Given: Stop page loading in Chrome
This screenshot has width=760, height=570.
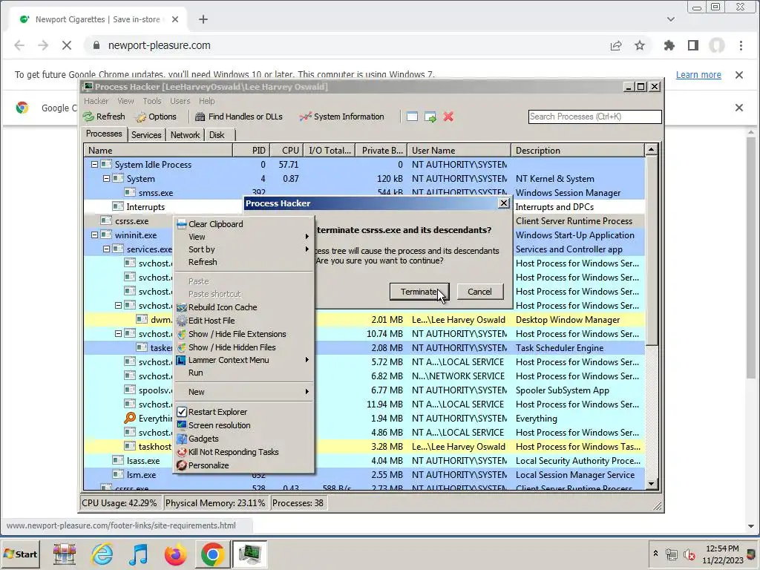Looking at the screenshot, I should tap(67, 45).
